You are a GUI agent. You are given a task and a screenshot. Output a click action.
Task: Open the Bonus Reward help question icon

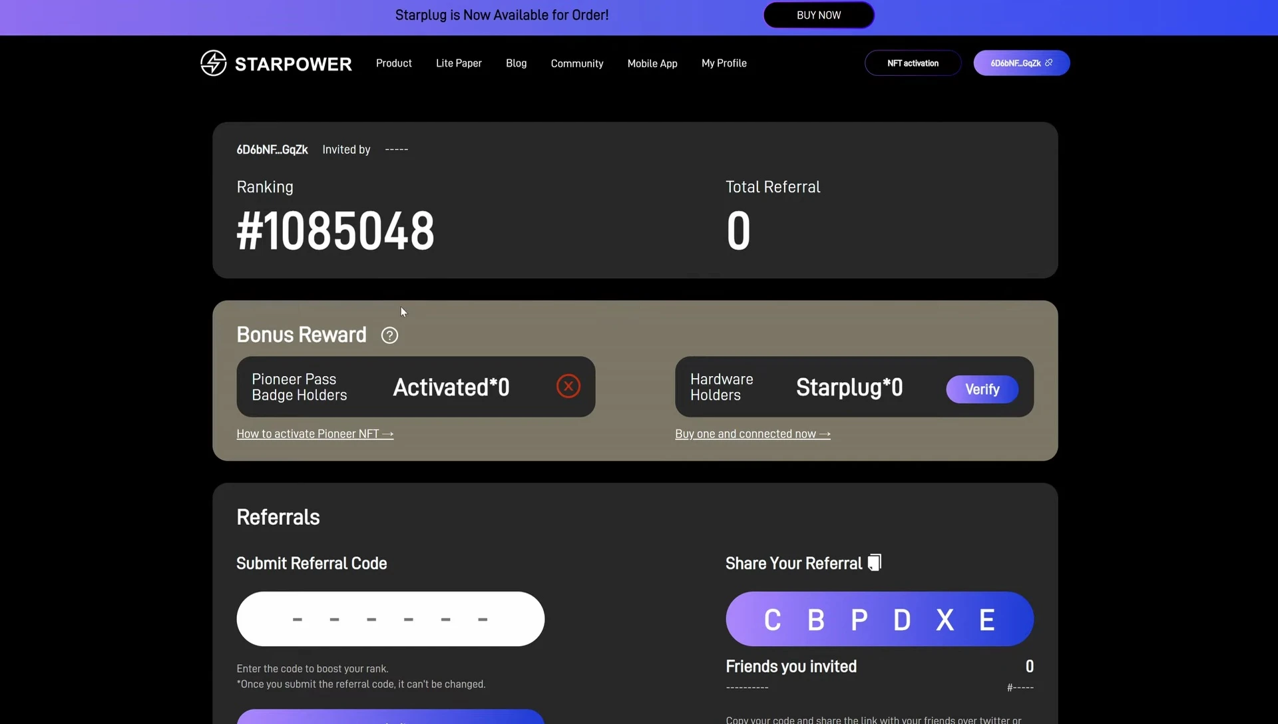pyautogui.click(x=389, y=335)
